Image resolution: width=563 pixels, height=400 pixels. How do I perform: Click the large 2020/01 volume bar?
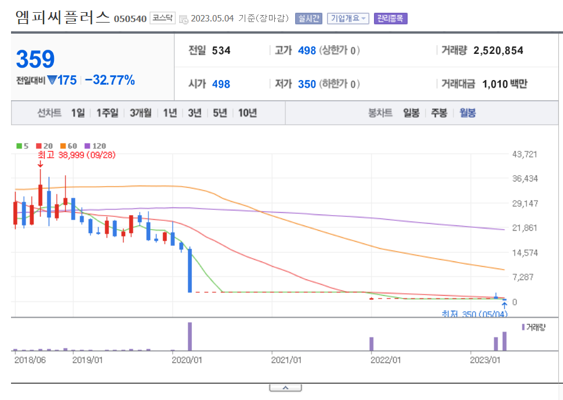pos(190,336)
